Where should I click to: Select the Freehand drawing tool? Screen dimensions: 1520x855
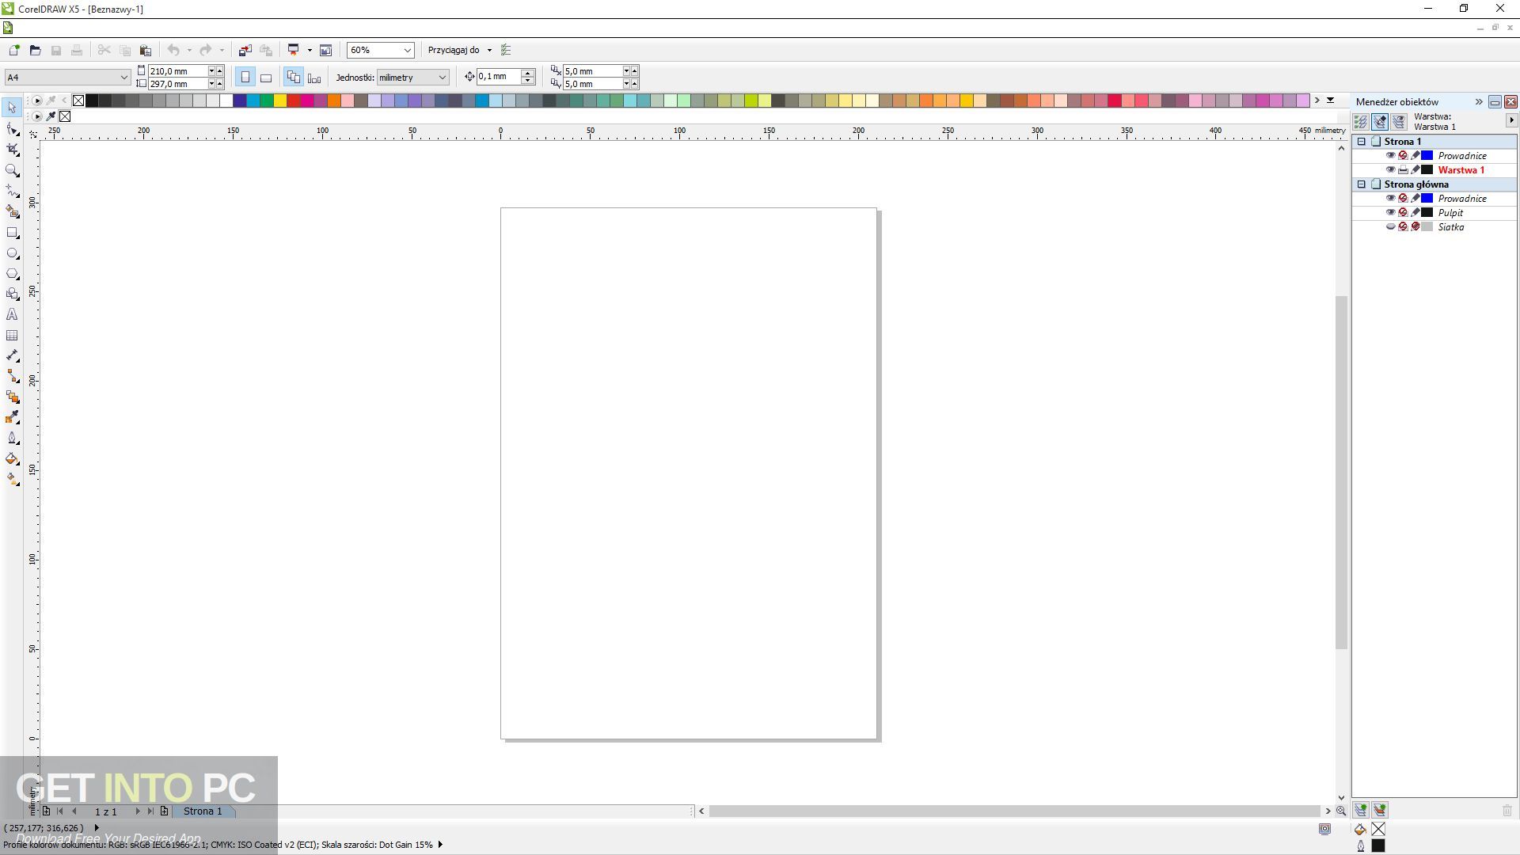click(x=12, y=191)
